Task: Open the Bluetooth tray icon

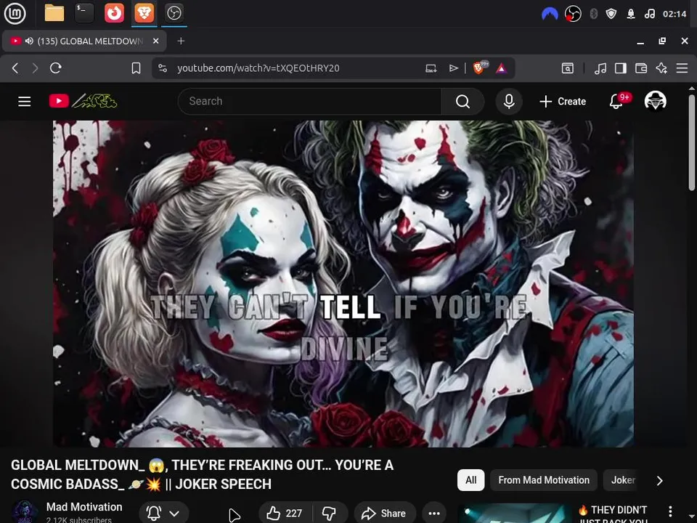Action: (593, 15)
